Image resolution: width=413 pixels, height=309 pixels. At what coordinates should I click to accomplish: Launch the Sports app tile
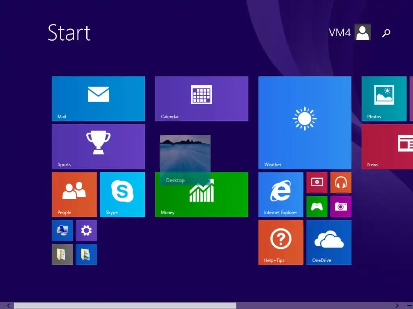point(98,146)
